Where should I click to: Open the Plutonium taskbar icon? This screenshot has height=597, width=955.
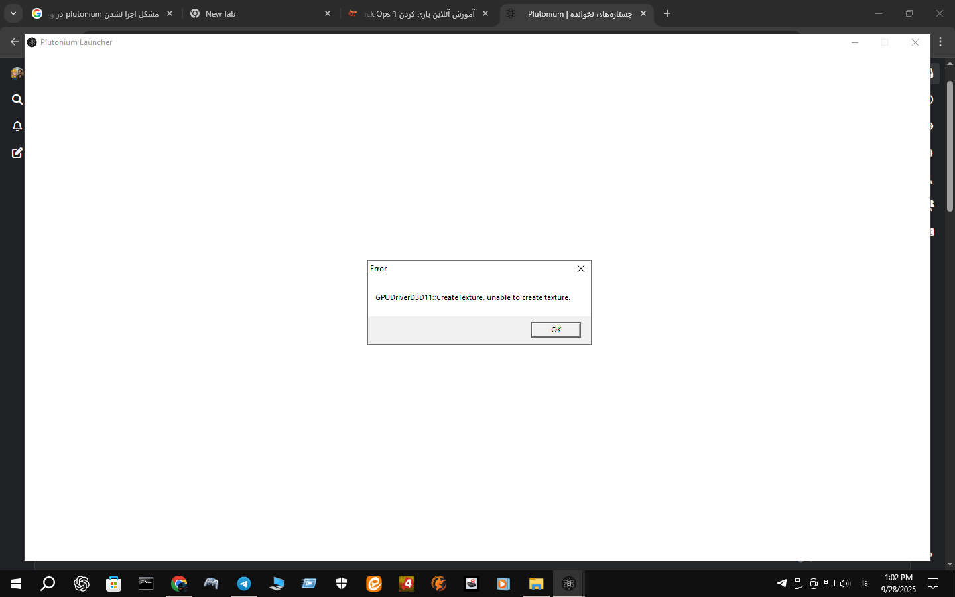[x=568, y=584]
